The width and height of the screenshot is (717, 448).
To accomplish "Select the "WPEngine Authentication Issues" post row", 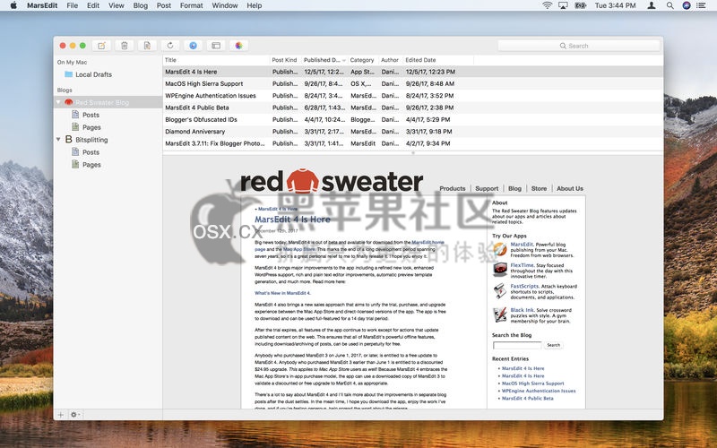I will [413, 96].
